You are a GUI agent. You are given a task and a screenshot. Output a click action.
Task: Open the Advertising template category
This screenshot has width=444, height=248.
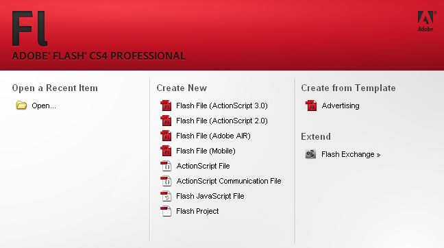(341, 106)
